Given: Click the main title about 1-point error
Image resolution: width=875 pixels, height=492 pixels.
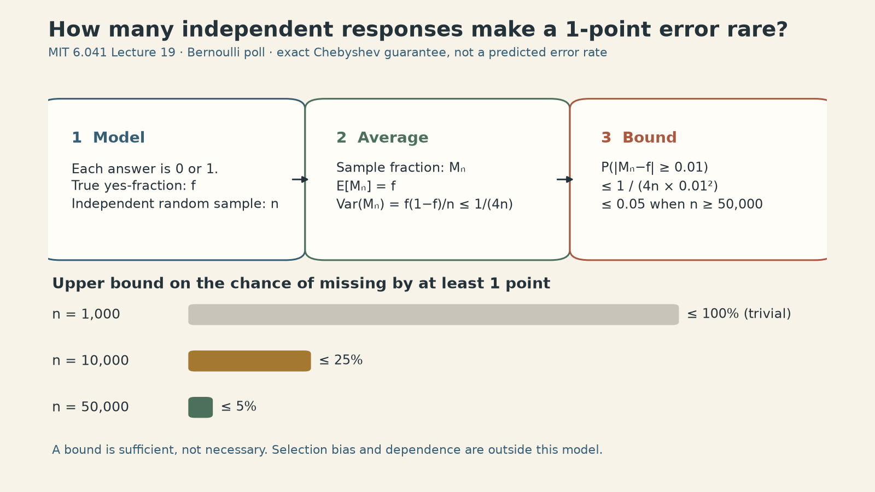Looking at the screenshot, I should (418, 30).
